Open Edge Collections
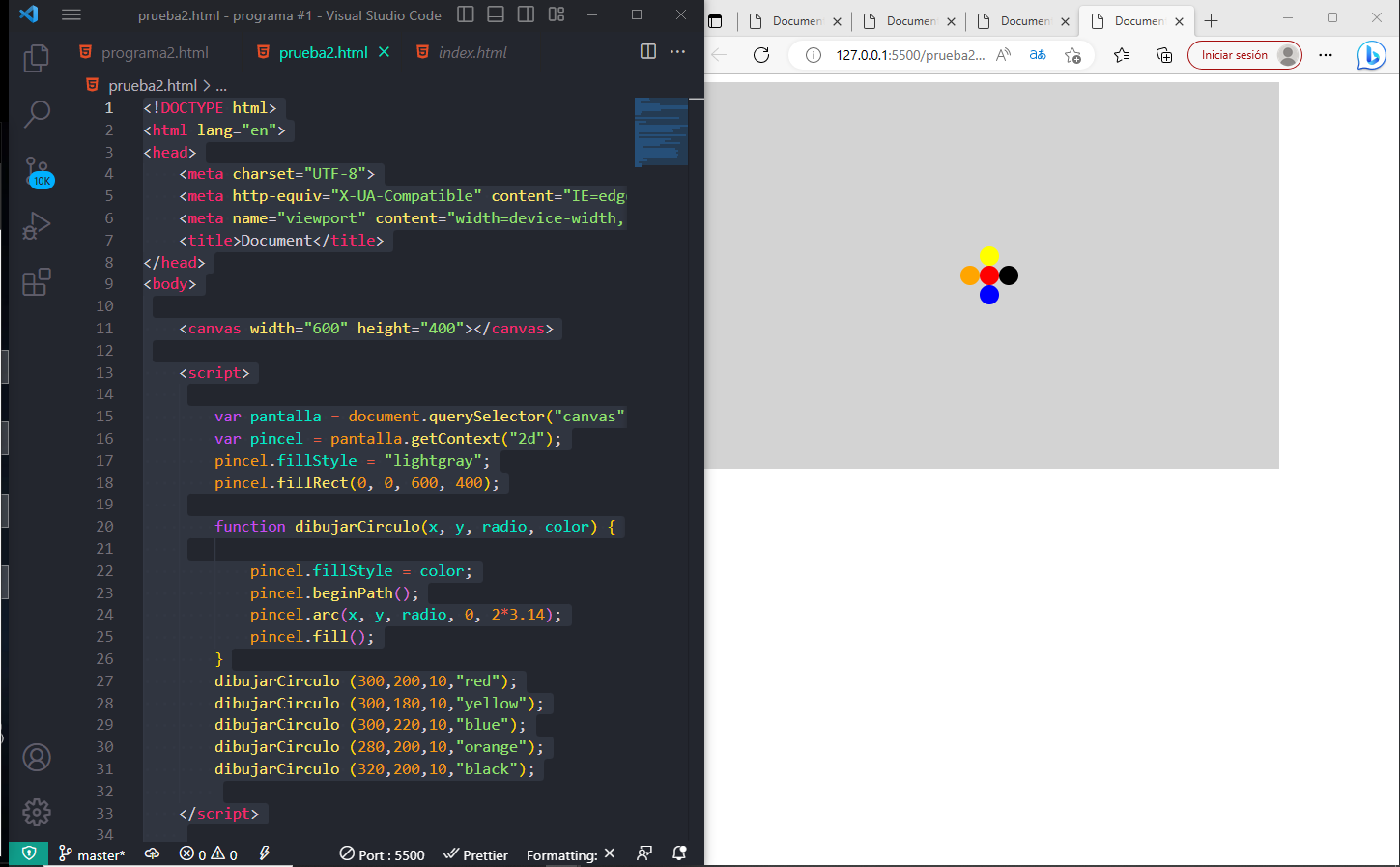The height and width of the screenshot is (867, 1400). click(x=1164, y=55)
